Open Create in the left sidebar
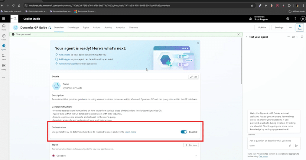 pyautogui.click(x=4, y=37)
